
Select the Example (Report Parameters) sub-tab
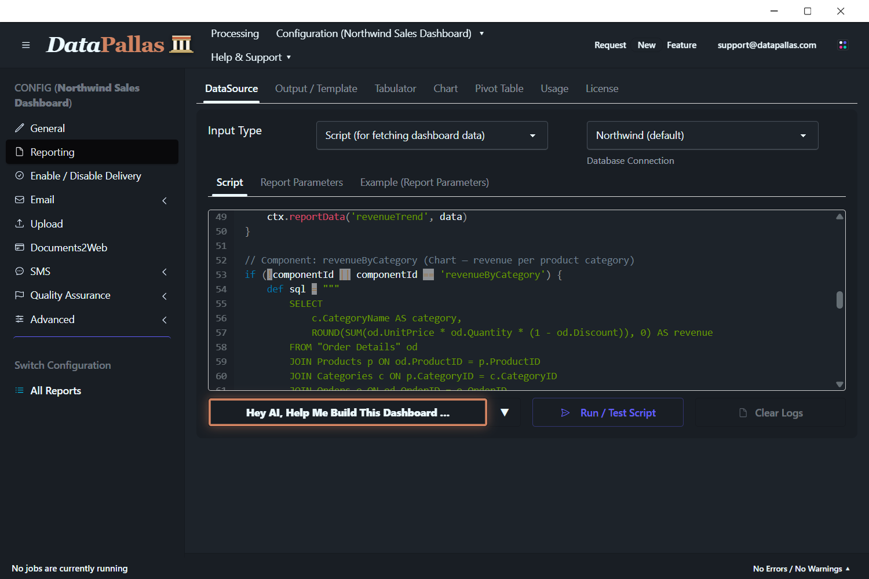(425, 182)
